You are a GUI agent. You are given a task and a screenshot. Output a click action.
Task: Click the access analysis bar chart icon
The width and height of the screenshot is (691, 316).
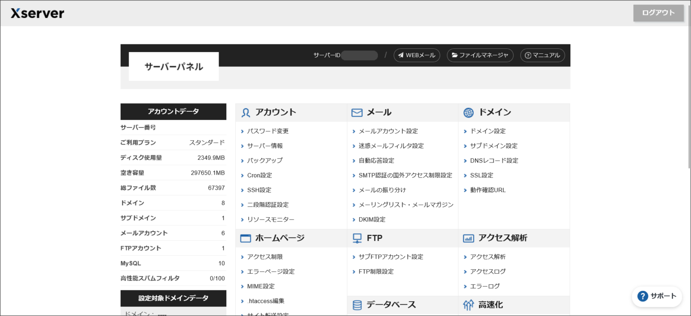468,238
